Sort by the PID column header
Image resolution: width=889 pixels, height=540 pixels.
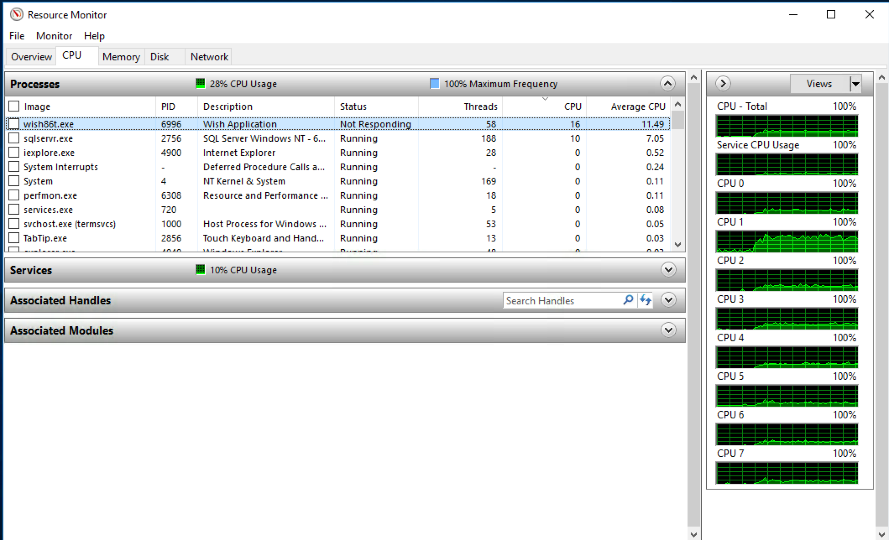tap(176, 106)
